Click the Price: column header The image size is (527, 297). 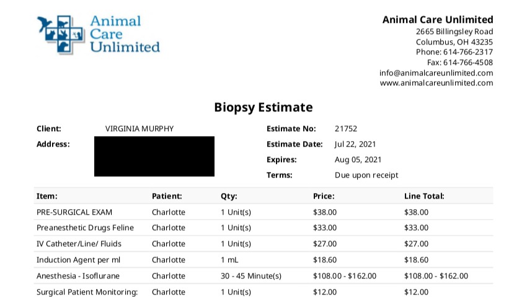[x=324, y=196]
